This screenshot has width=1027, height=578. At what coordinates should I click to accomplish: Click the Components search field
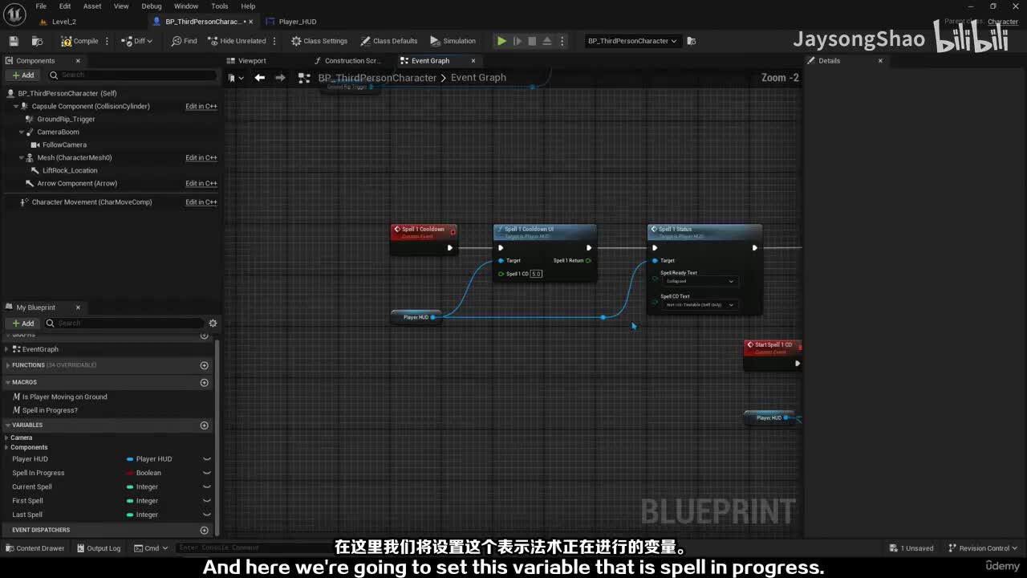[131, 75]
